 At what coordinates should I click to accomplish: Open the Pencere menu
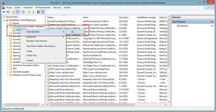point(57,8)
